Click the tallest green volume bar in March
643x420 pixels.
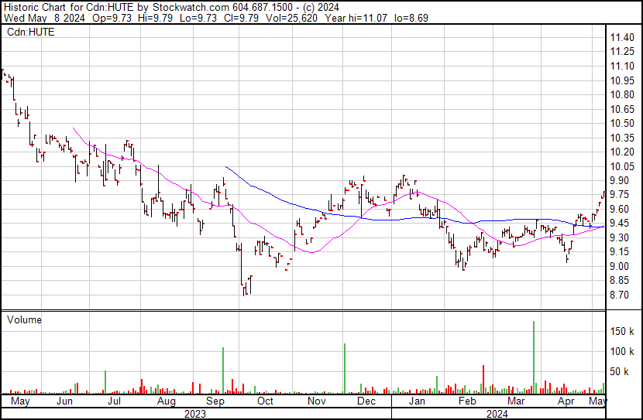[534, 357]
